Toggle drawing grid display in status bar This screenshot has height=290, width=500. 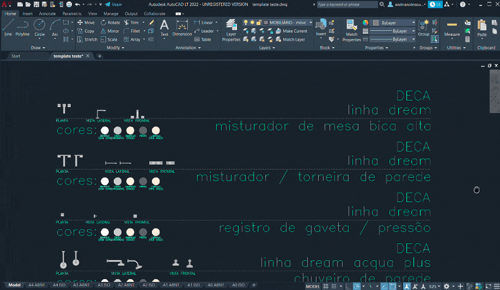[326, 286]
